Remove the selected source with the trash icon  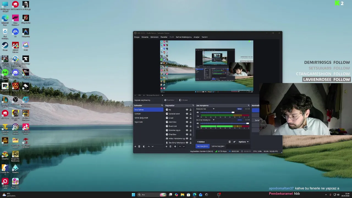(x=170, y=147)
